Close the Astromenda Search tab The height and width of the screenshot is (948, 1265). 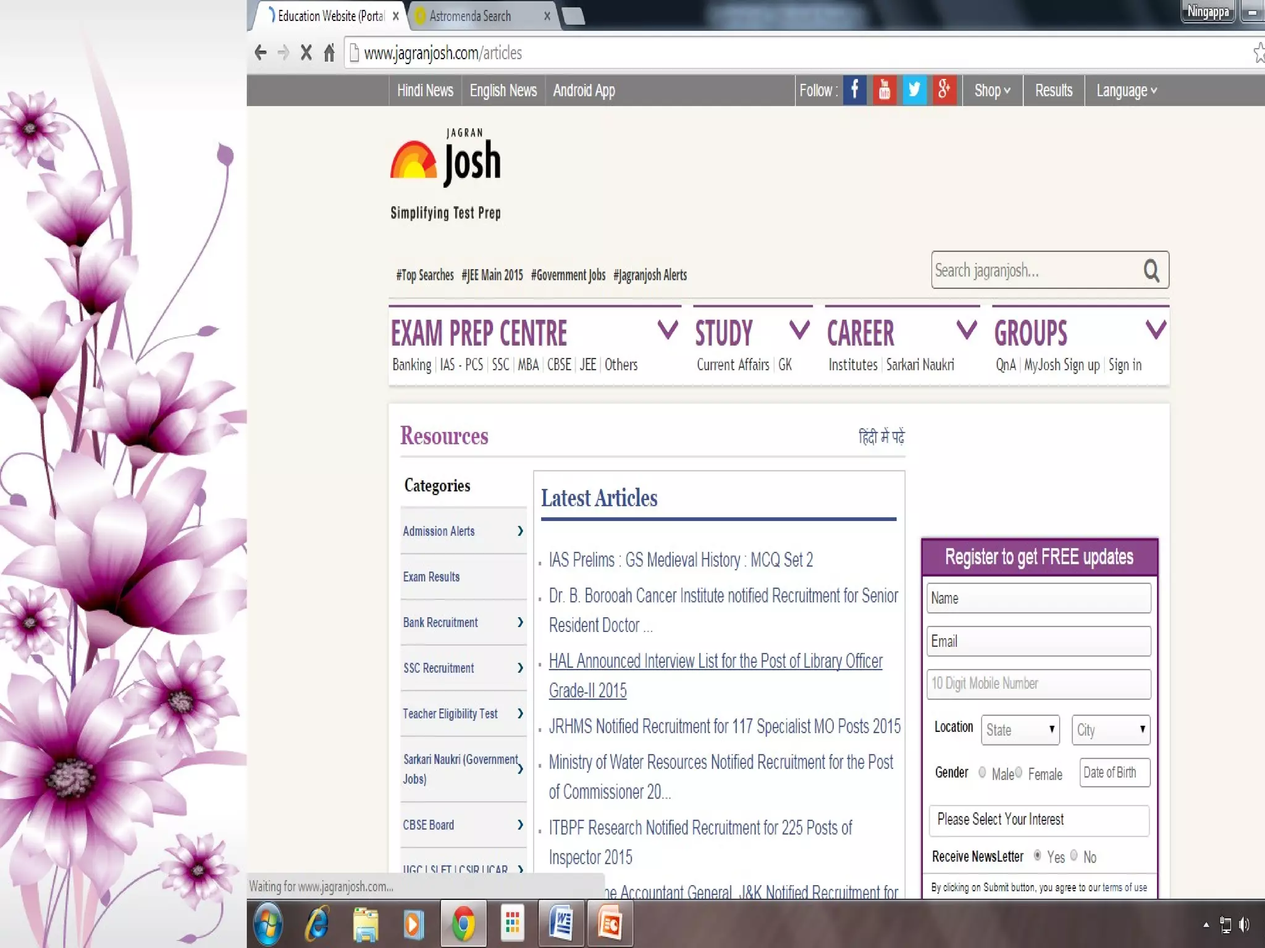click(547, 17)
